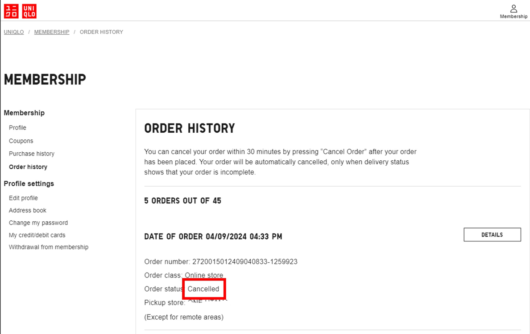
Task: Open Withdrawal from membership link
Action: click(x=49, y=247)
